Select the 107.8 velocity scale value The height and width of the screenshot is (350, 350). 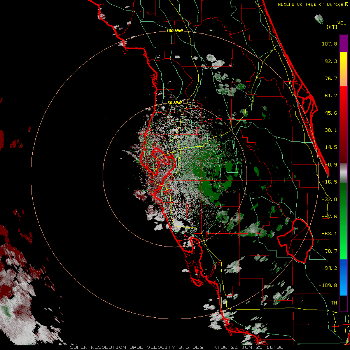coord(329,44)
